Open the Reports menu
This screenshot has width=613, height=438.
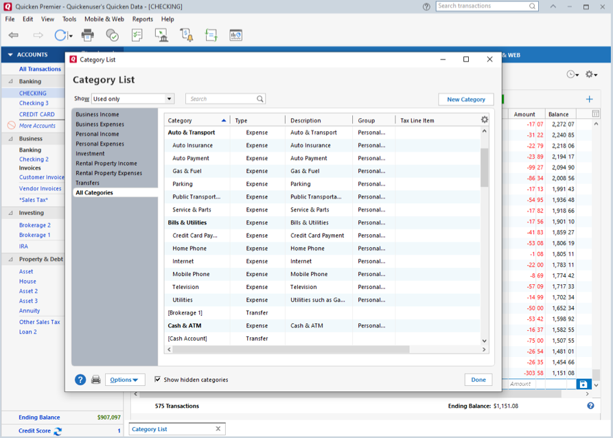pos(142,19)
